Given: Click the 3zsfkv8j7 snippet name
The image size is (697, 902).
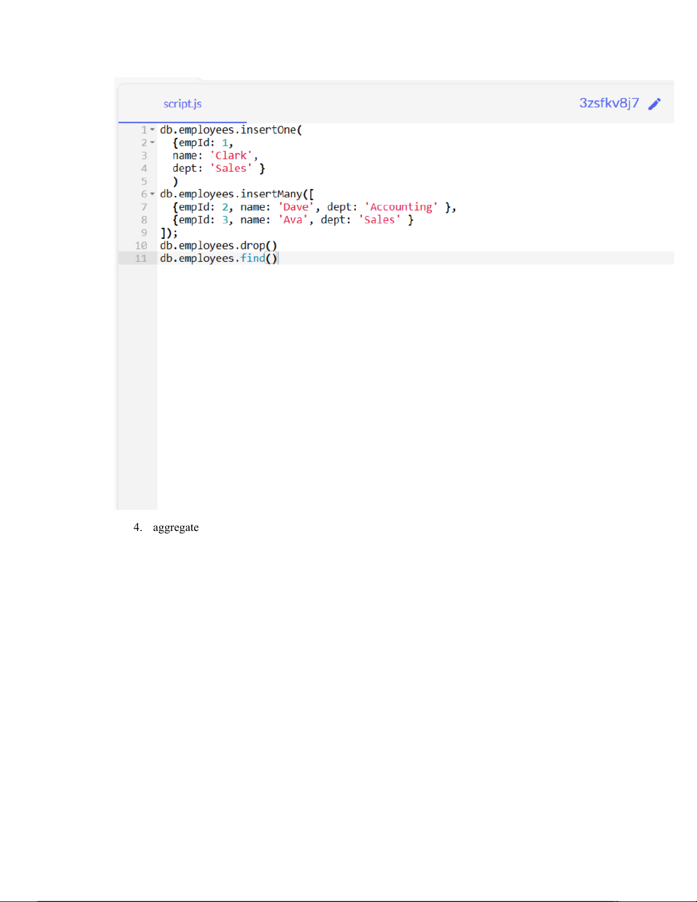Looking at the screenshot, I should click(x=608, y=103).
